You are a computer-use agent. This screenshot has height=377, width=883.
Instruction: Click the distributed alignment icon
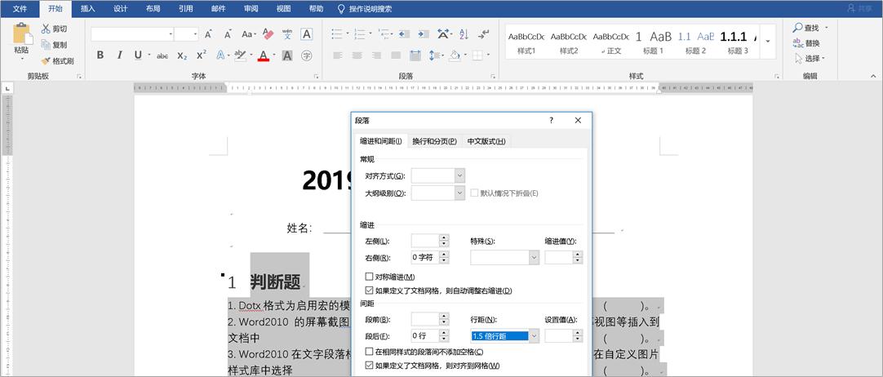tap(415, 55)
